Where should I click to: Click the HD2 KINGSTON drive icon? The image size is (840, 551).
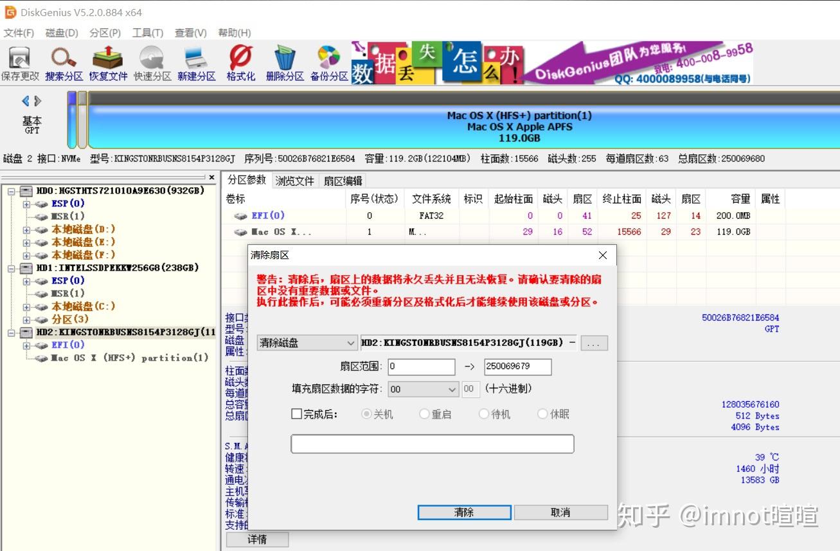[x=26, y=332]
